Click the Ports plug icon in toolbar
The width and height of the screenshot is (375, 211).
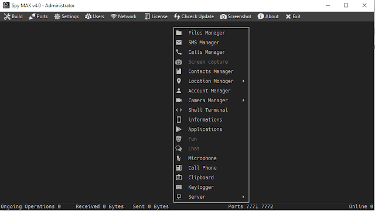pyautogui.click(x=32, y=17)
